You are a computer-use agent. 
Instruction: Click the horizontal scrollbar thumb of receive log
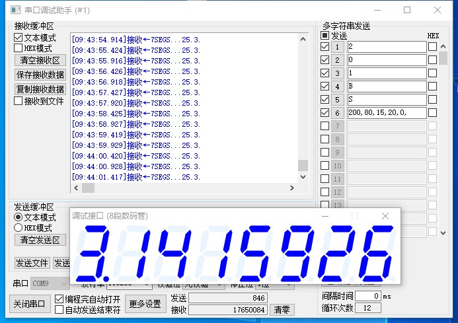[x=88, y=188]
